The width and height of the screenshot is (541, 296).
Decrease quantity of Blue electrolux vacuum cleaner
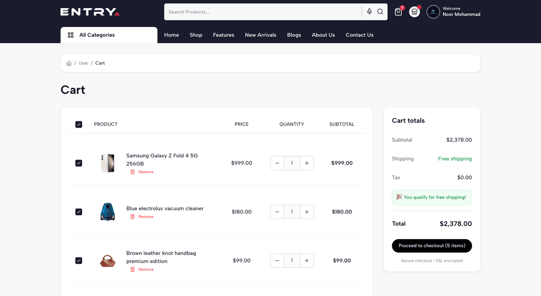(x=277, y=212)
